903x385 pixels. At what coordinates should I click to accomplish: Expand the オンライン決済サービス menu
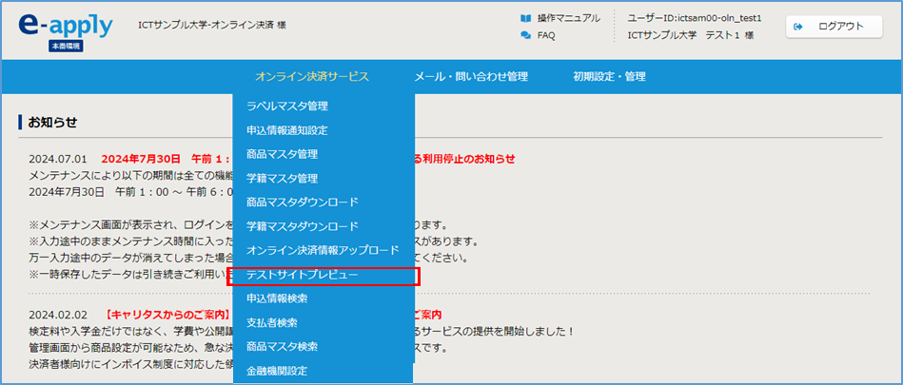311,76
